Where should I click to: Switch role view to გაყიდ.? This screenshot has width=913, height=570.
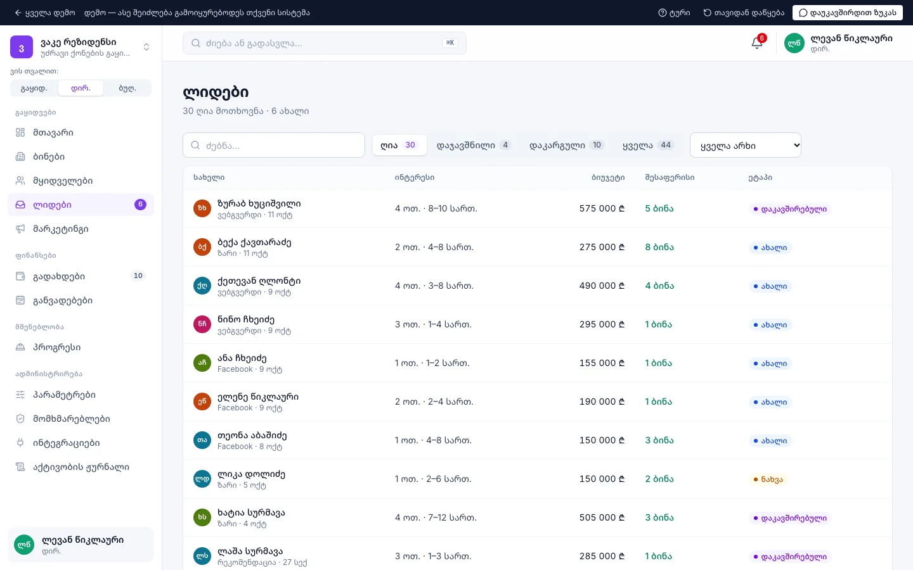coord(34,88)
